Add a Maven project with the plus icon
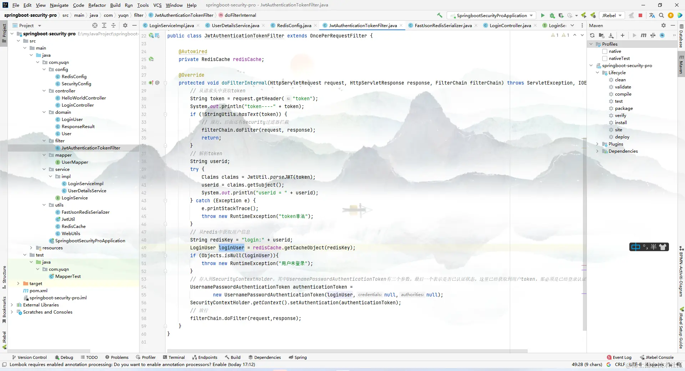Viewport: 685px width, 371px height. click(623, 35)
